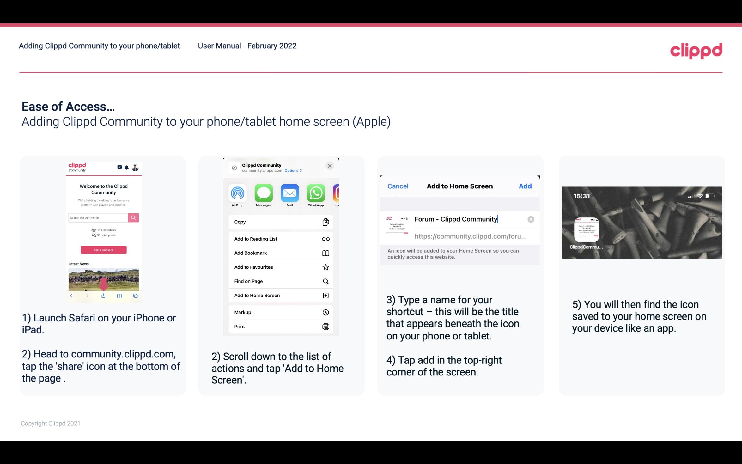This screenshot has height=464, width=742.
Task: Select the Print action menu item
Action: tap(280, 326)
